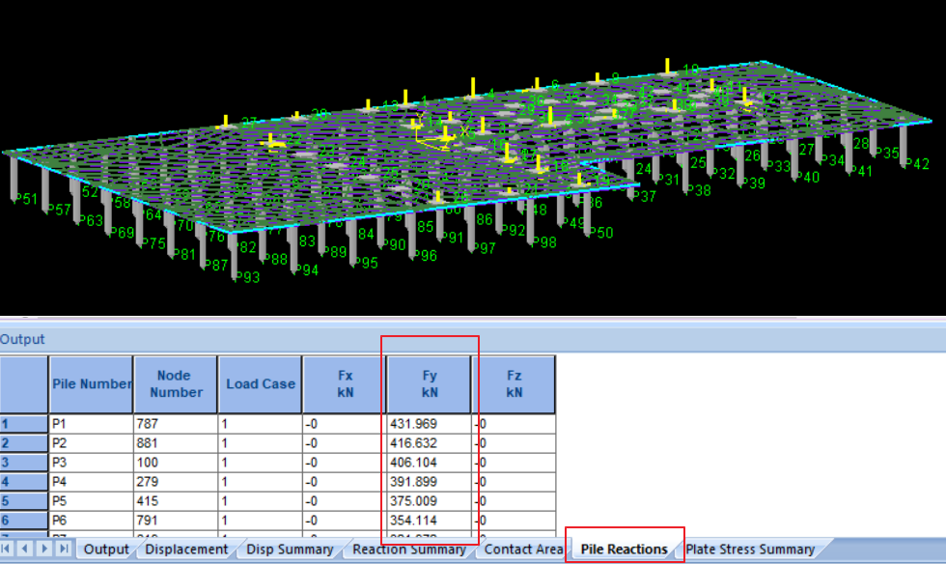Click the Pile Number column header
Image resolution: width=946 pixels, height=564 pixels.
click(x=91, y=384)
